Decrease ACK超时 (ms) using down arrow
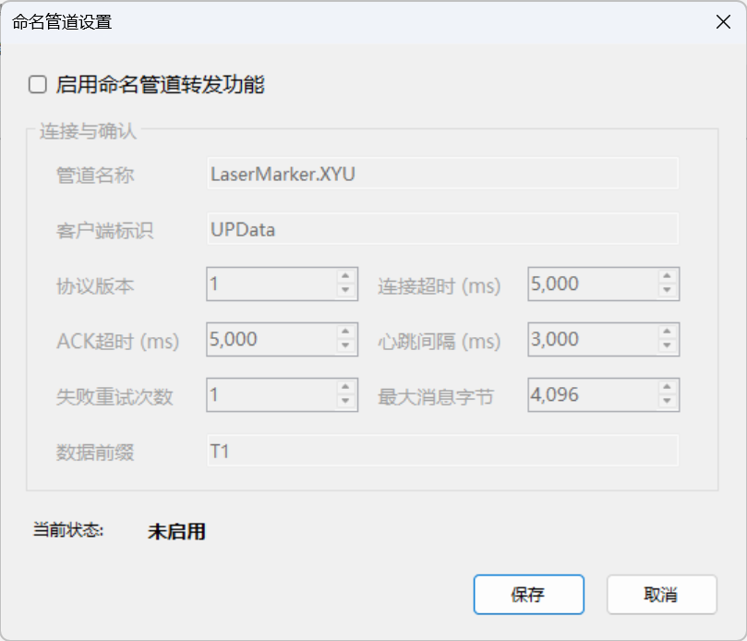Viewport: 747px width, 641px height. 346,346
